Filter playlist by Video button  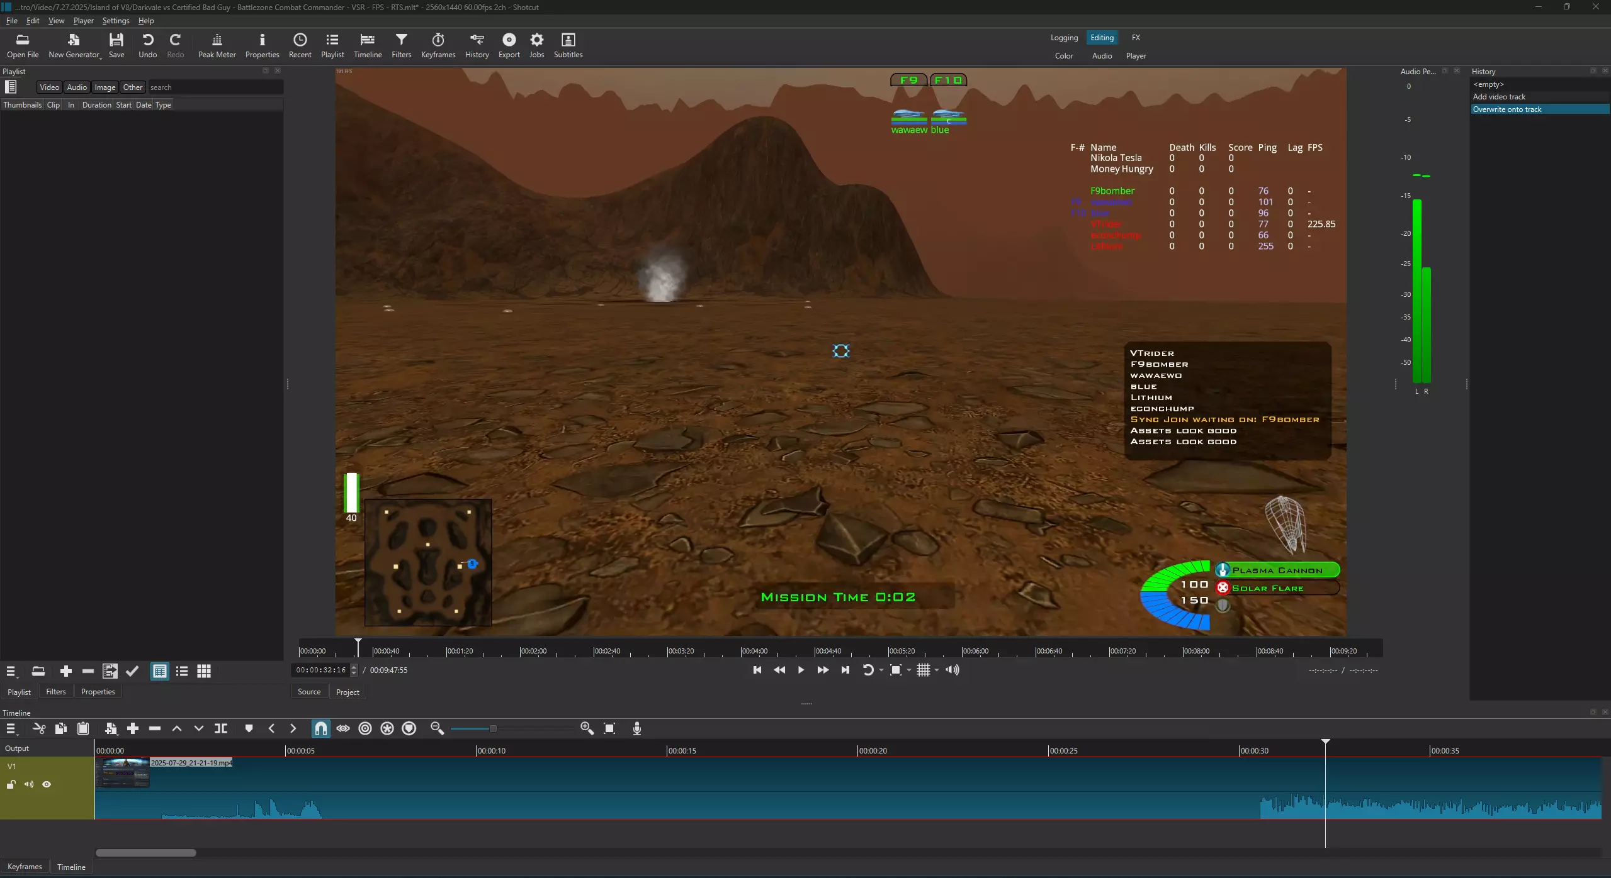[49, 87]
